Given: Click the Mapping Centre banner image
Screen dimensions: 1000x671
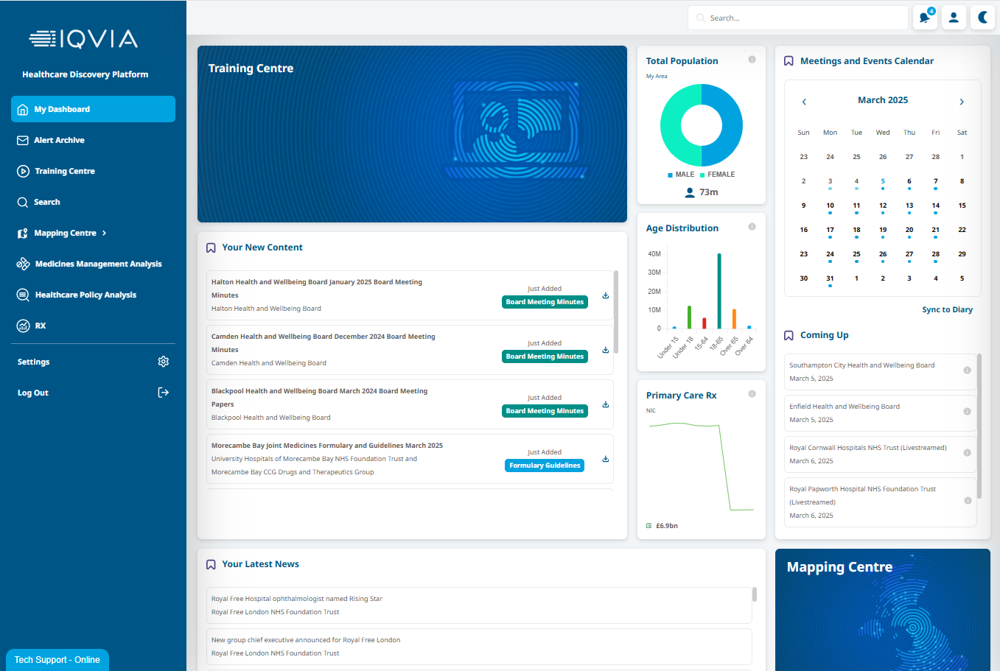Looking at the screenshot, I should pyautogui.click(x=883, y=610).
